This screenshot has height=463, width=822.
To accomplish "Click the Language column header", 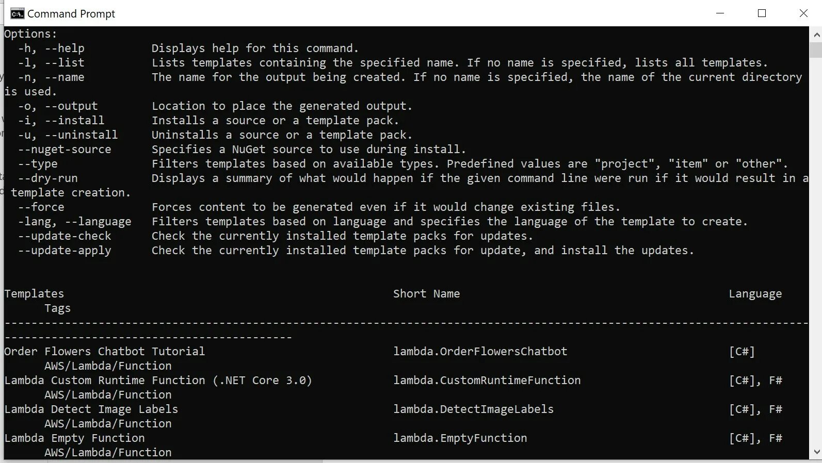I will [x=755, y=294].
